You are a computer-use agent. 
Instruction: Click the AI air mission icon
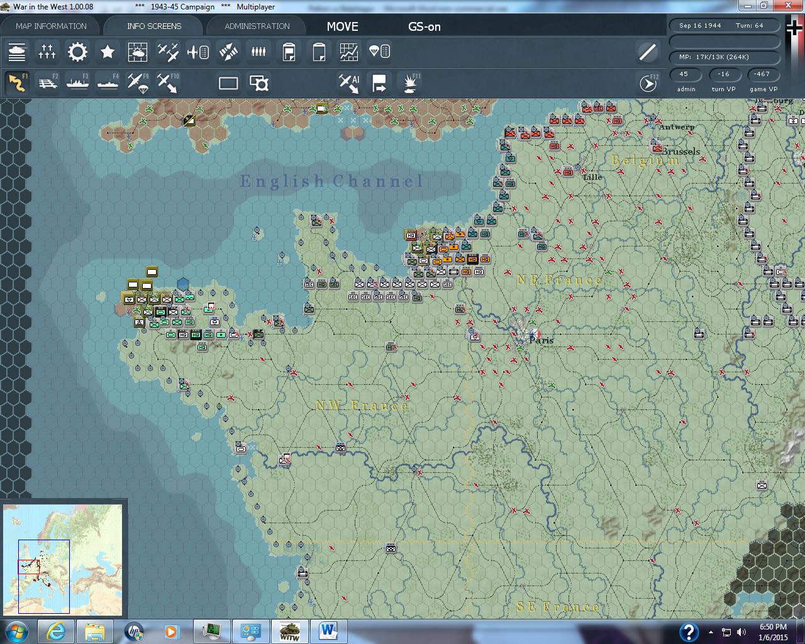pos(349,83)
